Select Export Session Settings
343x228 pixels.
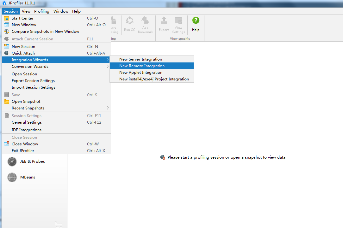[x=56, y=81]
